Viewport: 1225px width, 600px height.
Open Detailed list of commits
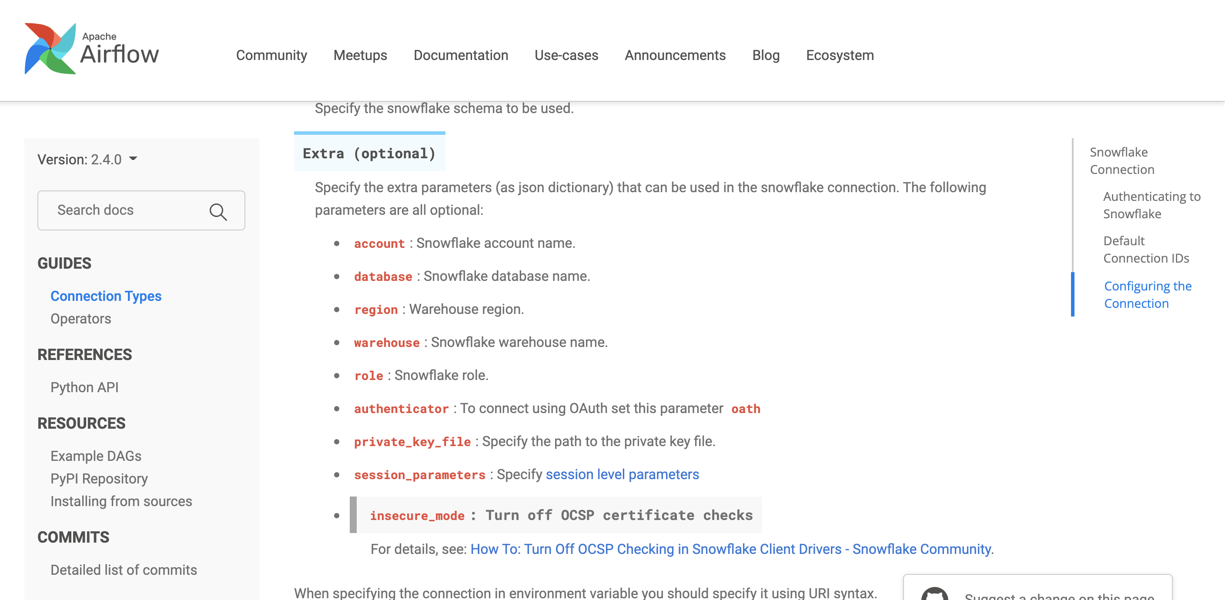(x=123, y=570)
